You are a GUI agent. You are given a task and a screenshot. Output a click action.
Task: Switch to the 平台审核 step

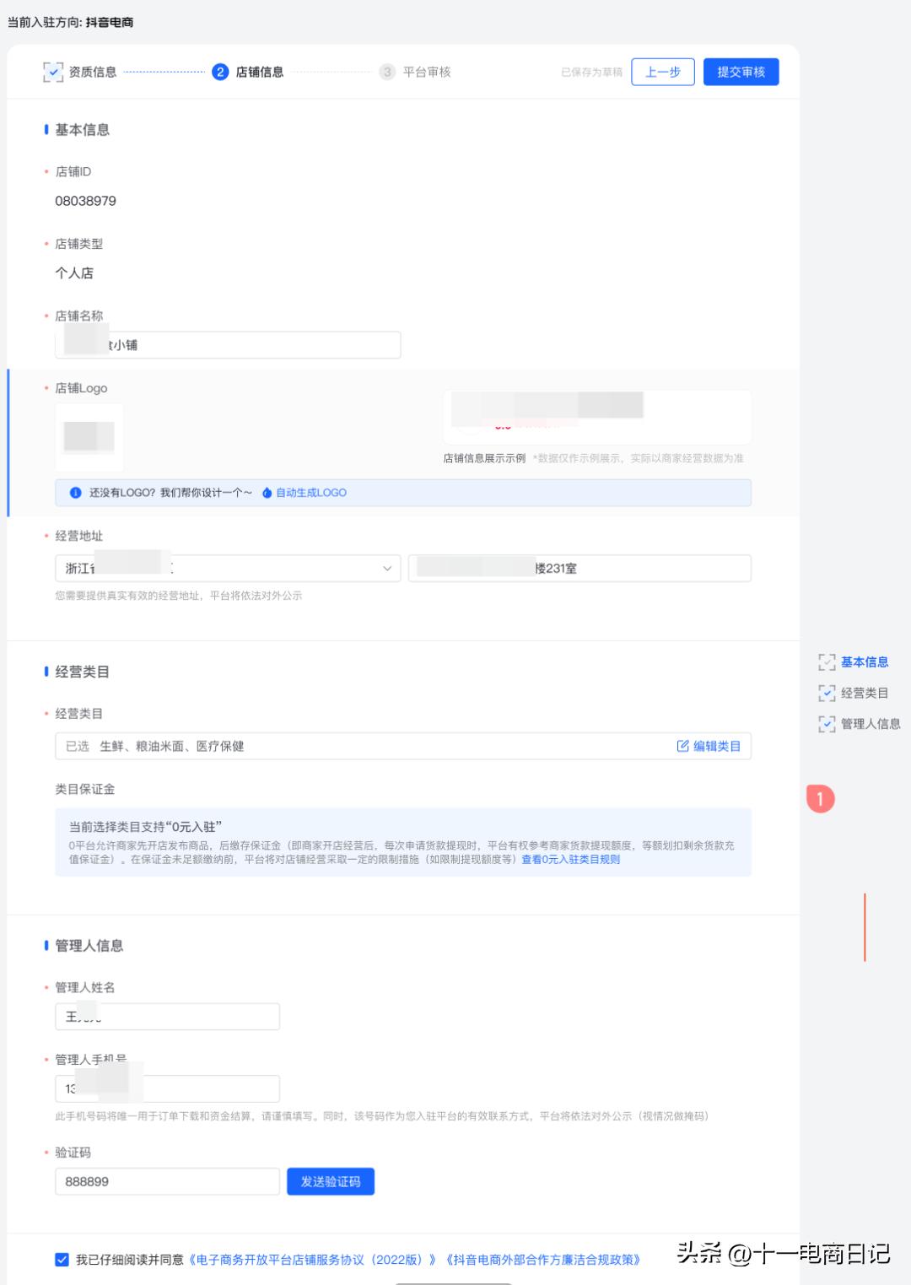click(429, 72)
